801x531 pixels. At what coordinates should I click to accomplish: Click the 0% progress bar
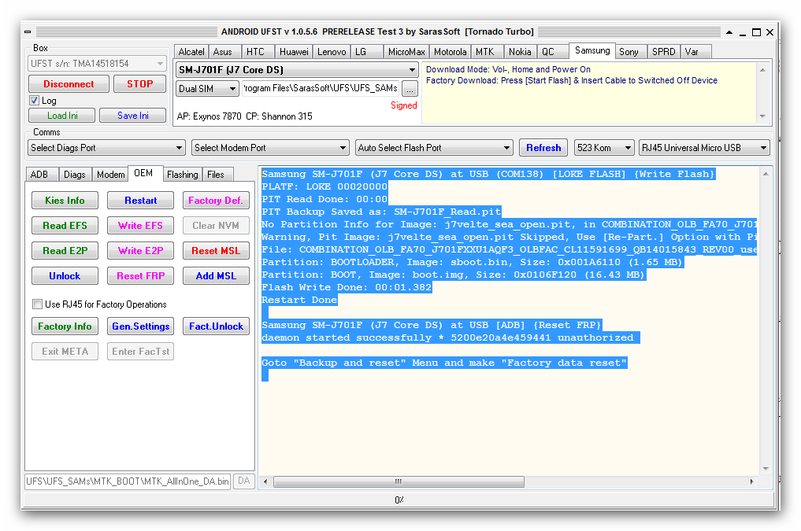tap(399, 500)
